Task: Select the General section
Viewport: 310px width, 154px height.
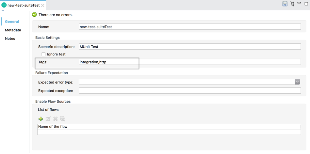Action: (x=12, y=22)
